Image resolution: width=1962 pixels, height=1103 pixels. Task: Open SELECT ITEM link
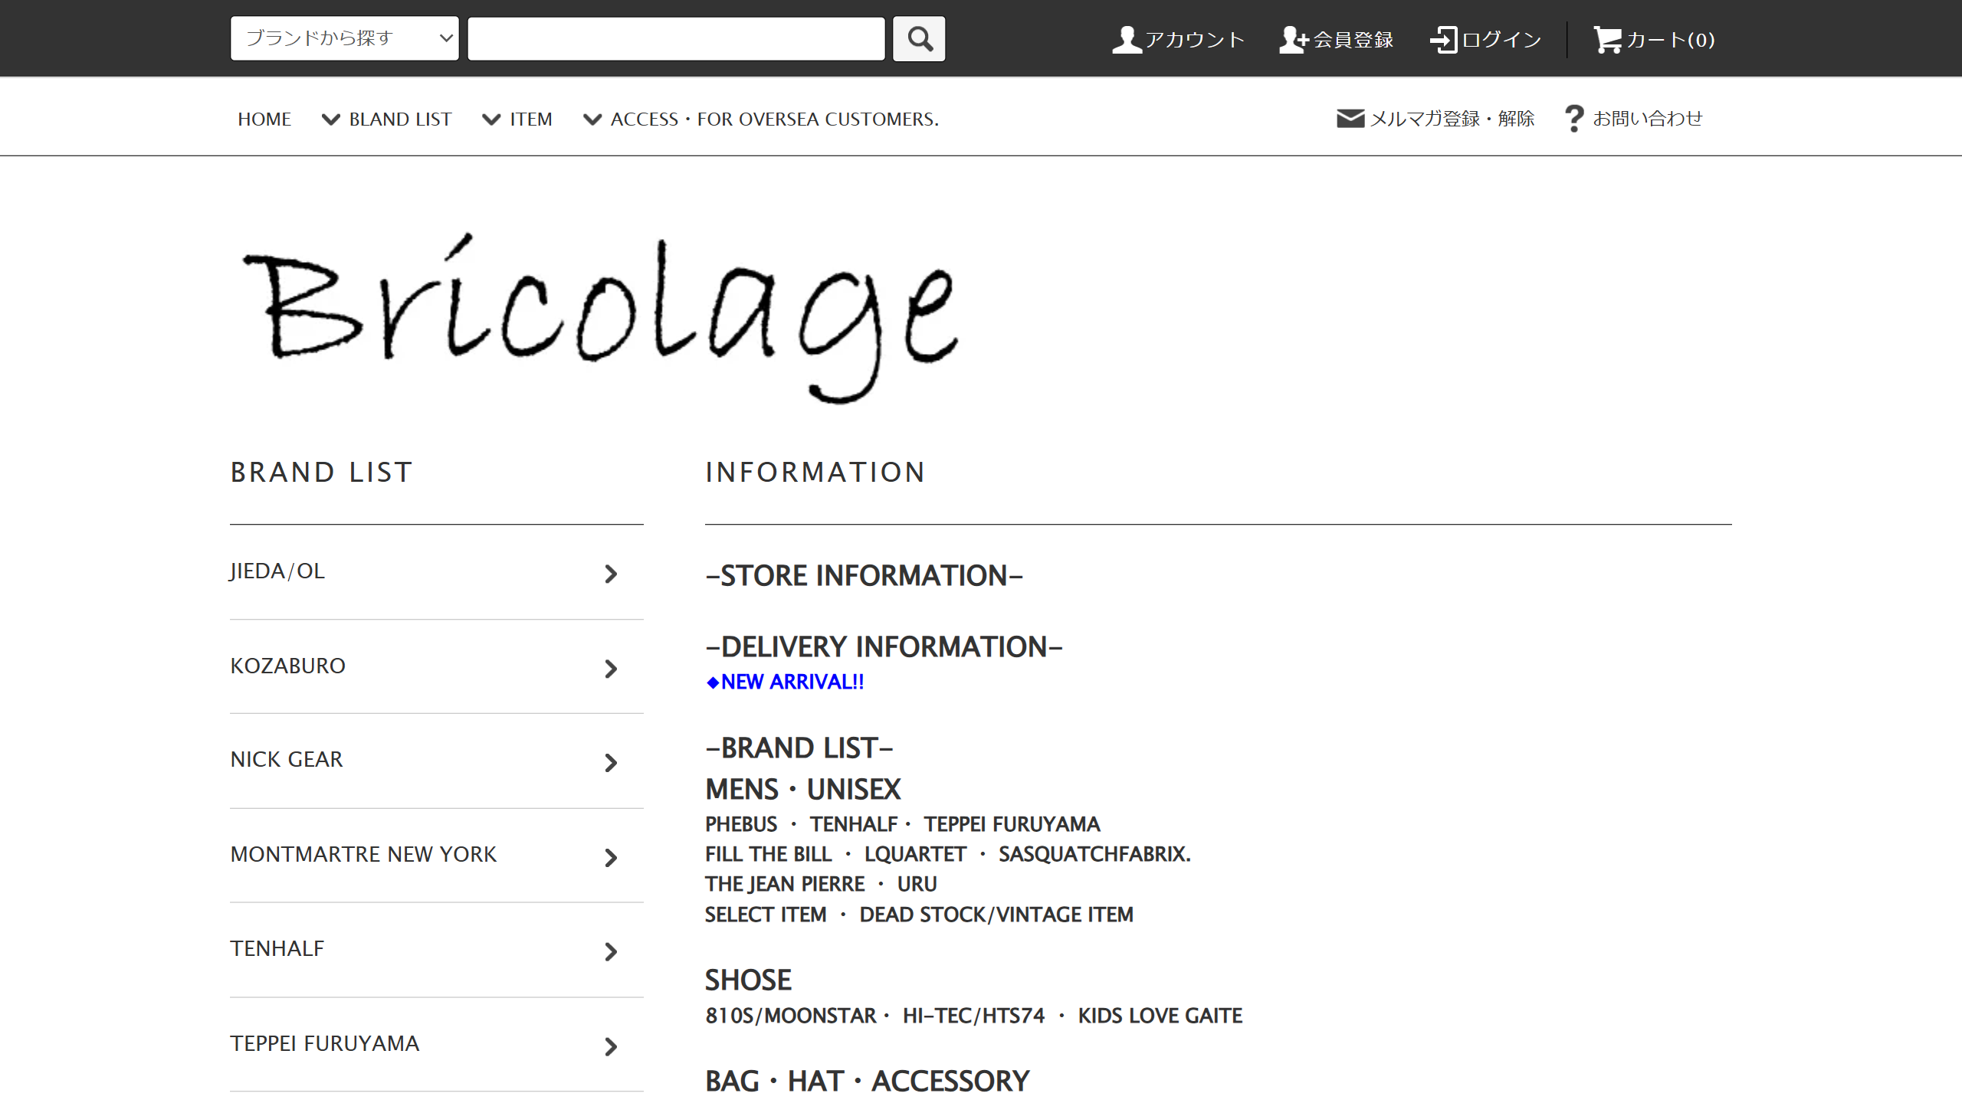pyautogui.click(x=766, y=915)
